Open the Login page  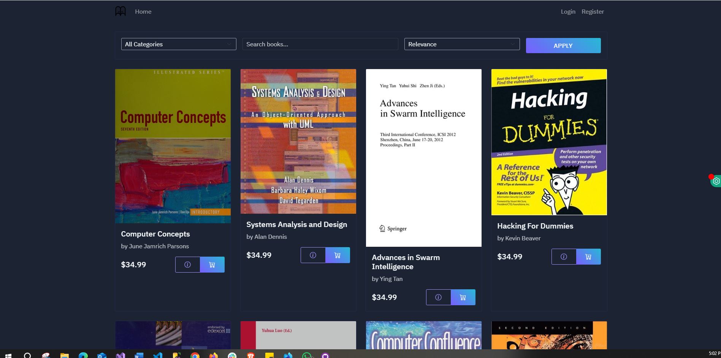(x=568, y=12)
